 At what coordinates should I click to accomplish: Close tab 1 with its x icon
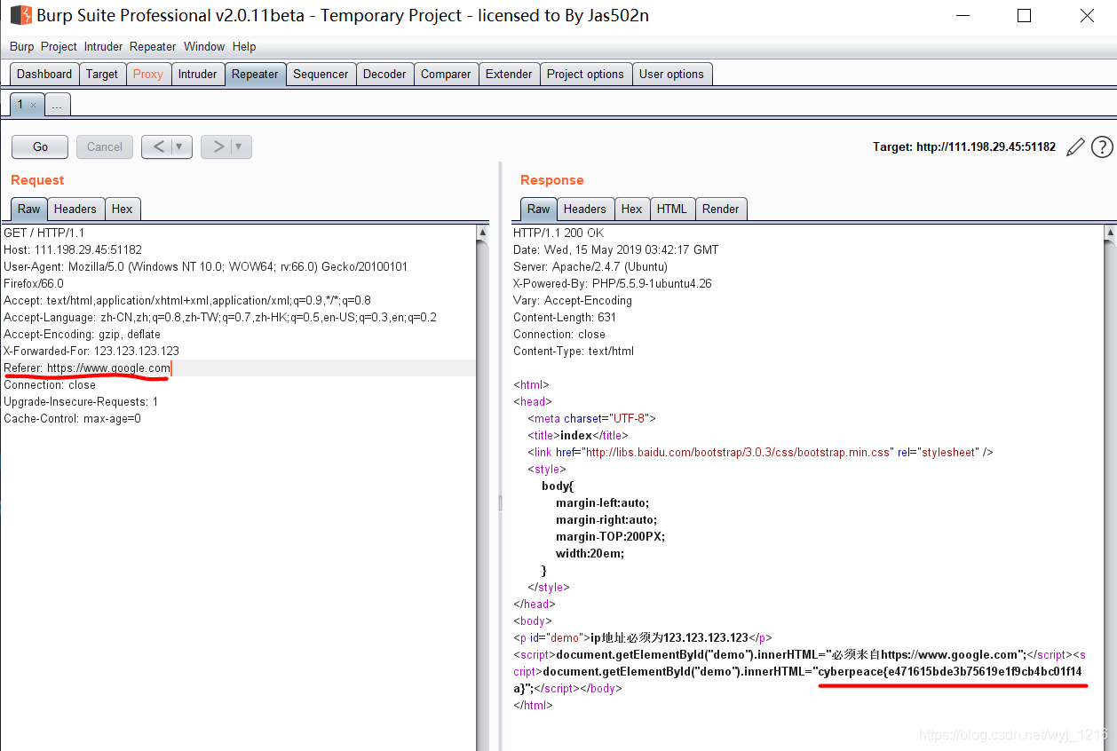(x=34, y=106)
